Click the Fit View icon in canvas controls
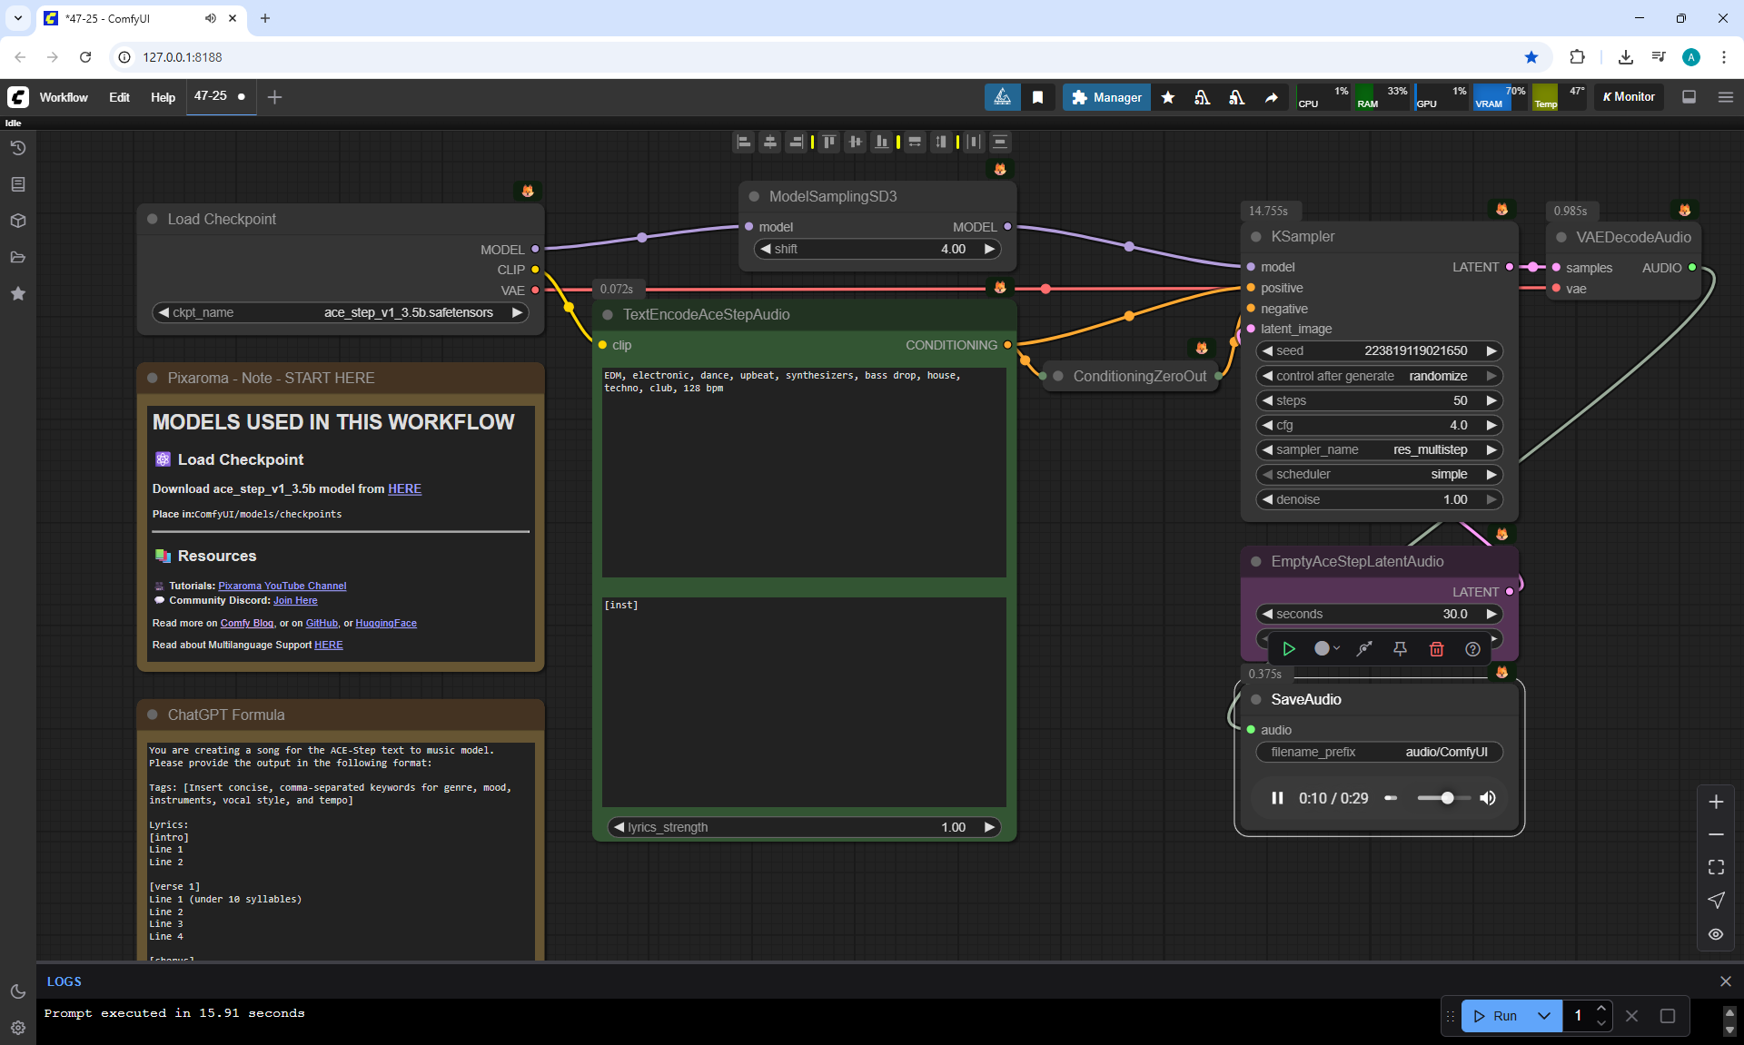This screenshot has width=1744, height=1045. [1716, 867]
